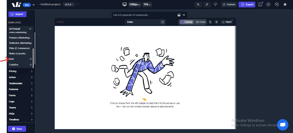Click the save disk icon

(x=260, y=5)
